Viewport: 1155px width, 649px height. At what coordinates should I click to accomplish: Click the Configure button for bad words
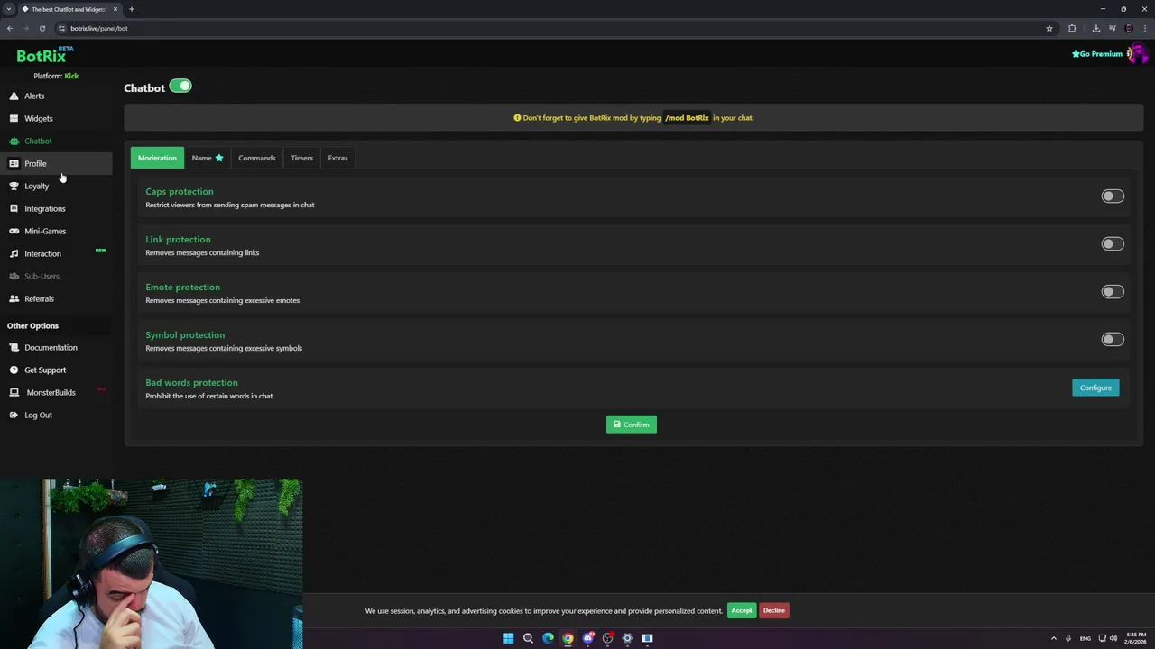(1095, 388)
